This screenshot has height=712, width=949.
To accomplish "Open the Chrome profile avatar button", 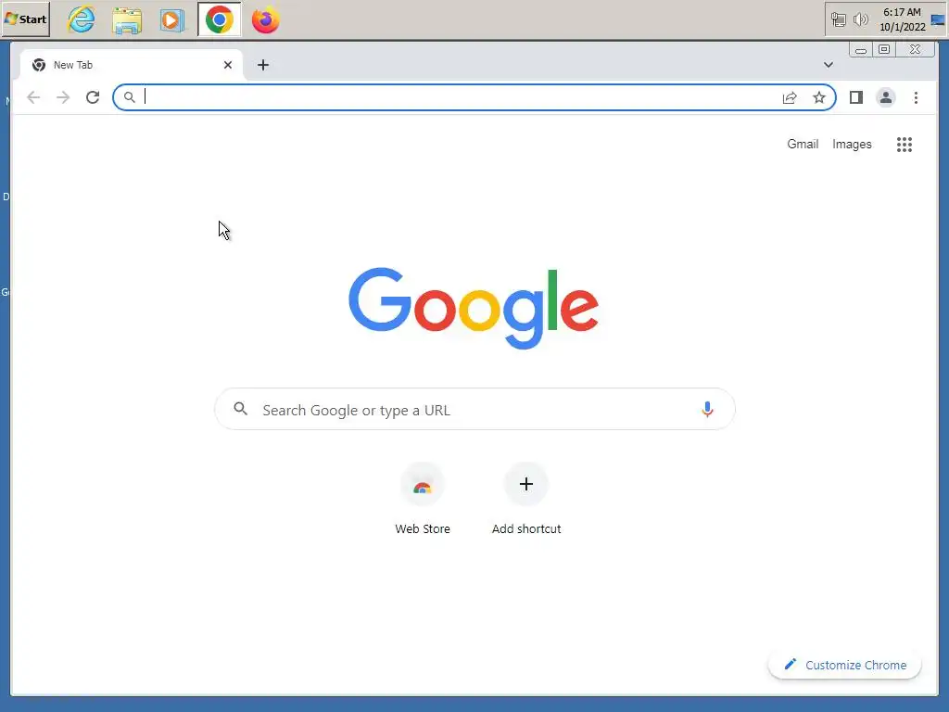I will [885, 97].
